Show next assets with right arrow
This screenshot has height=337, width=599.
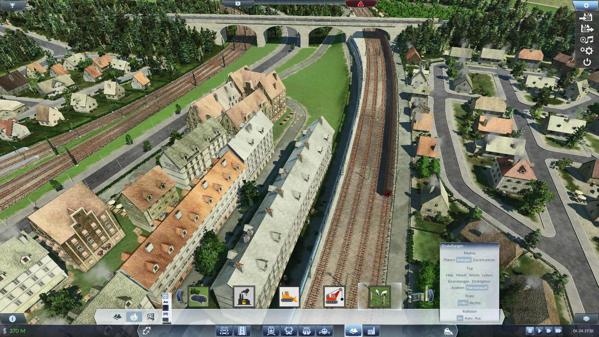pos(431,295)
